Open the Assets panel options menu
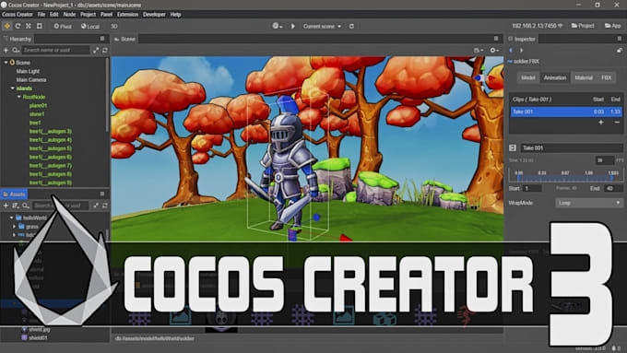This screenshot has width=627, height=353. [102, 194]
